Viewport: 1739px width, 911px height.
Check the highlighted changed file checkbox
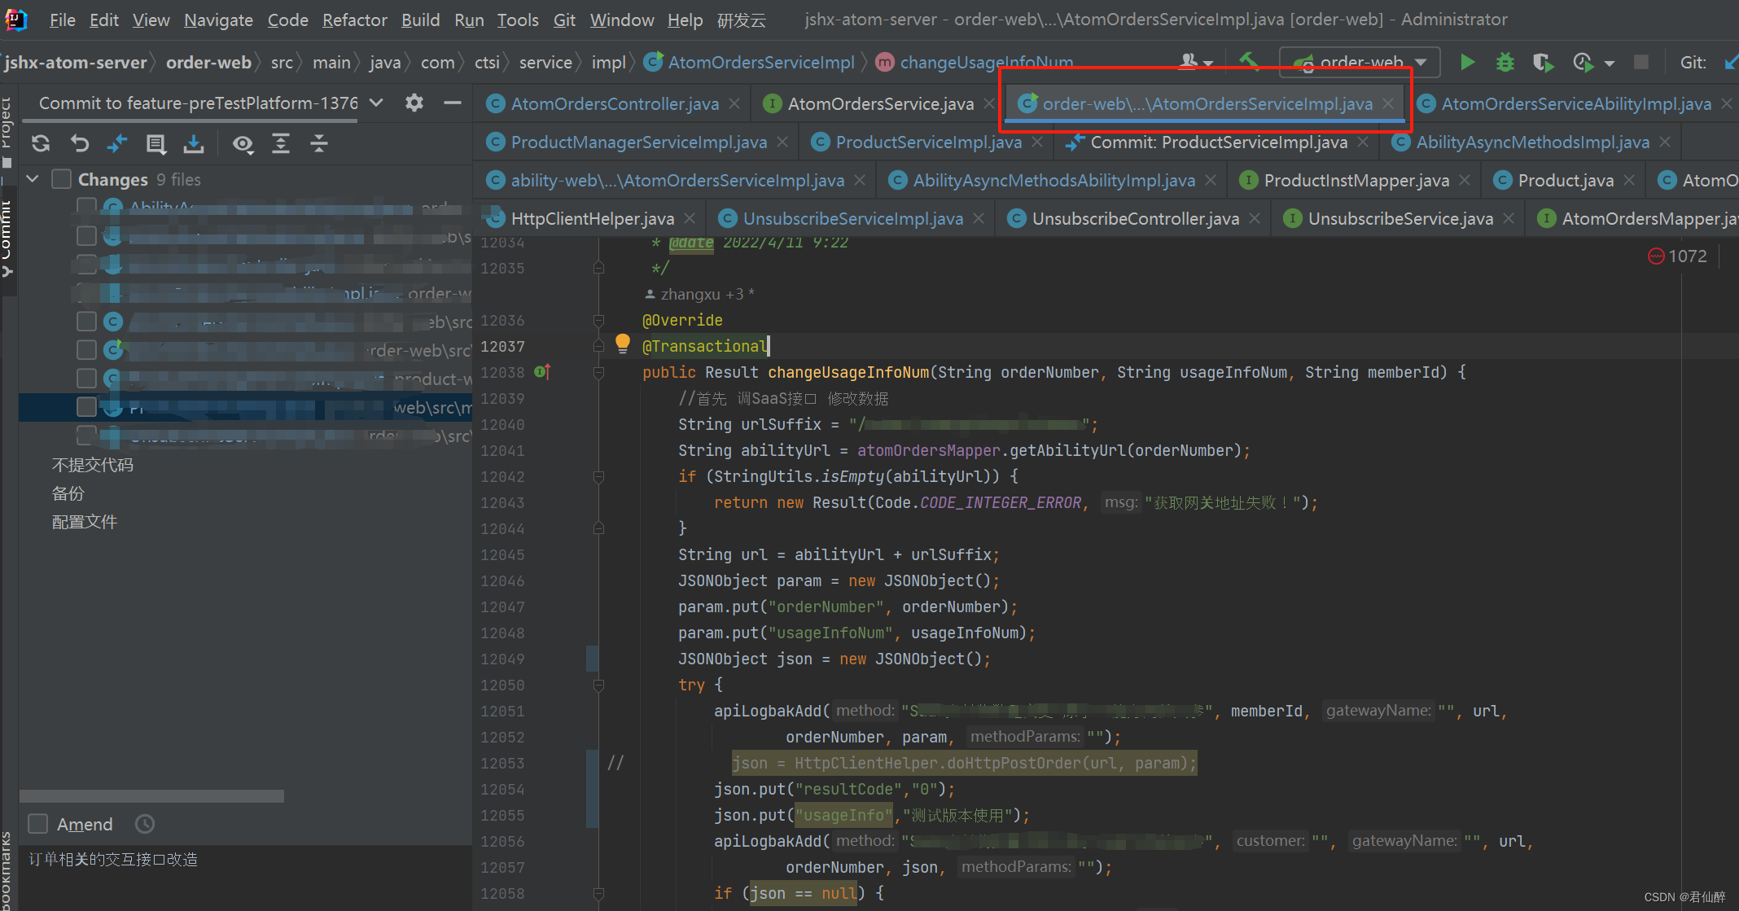tap(86, 406)
